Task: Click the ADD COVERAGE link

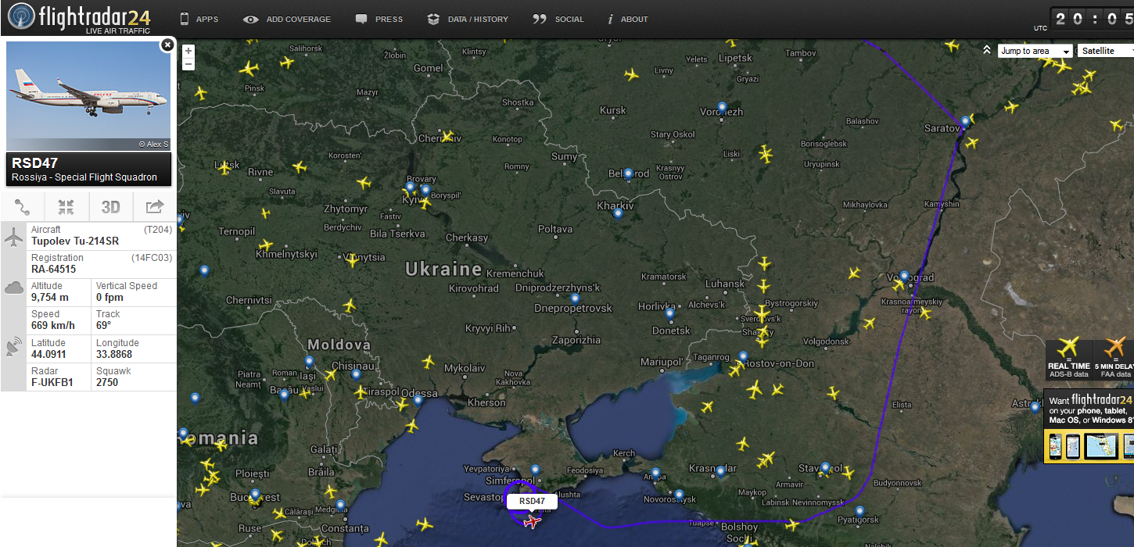Action: point(287,19)
